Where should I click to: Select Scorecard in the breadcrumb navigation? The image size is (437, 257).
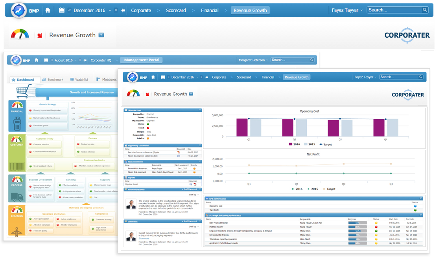click(x=176, y=11)
